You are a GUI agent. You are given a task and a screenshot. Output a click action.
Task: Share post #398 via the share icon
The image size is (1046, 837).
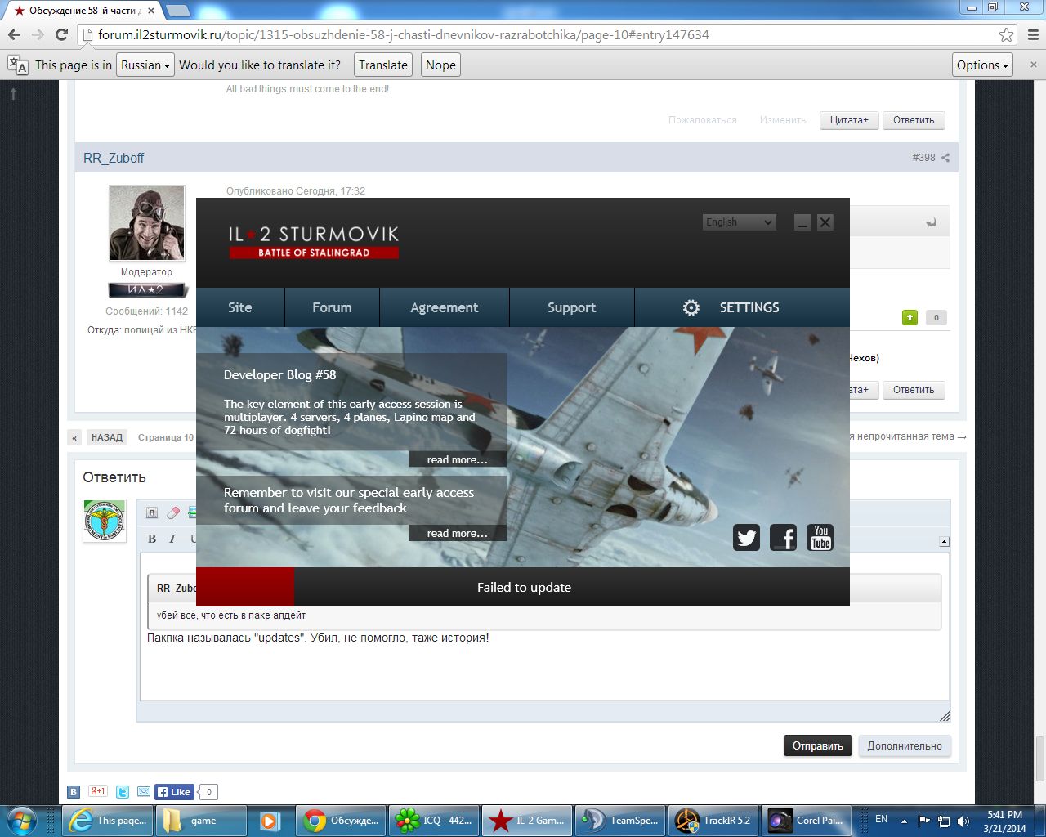click(945, 158)
